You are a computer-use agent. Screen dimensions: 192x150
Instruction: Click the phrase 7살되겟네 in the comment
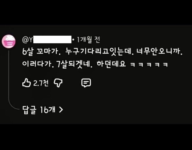[x=75, y=64]
